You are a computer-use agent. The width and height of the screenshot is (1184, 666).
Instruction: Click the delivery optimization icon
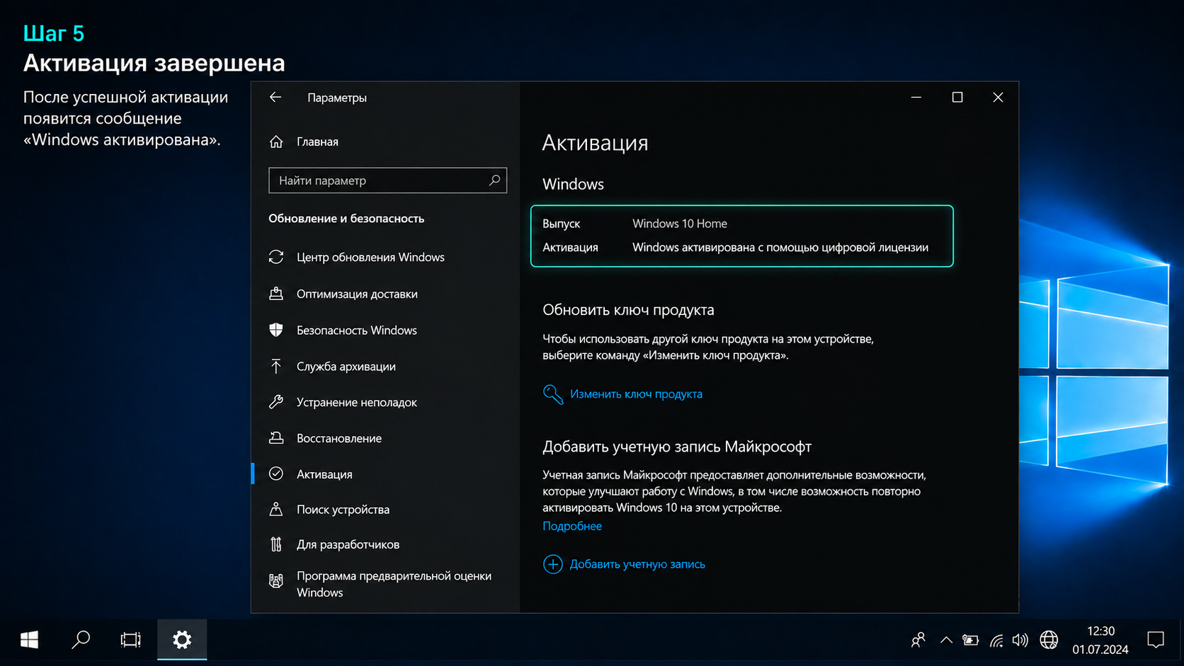point(276,294)
